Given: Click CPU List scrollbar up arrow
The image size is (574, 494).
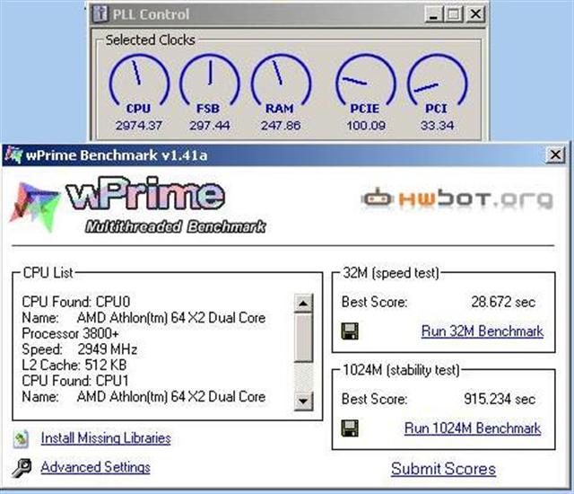Looking at the screenshot, I should (303, 303).
